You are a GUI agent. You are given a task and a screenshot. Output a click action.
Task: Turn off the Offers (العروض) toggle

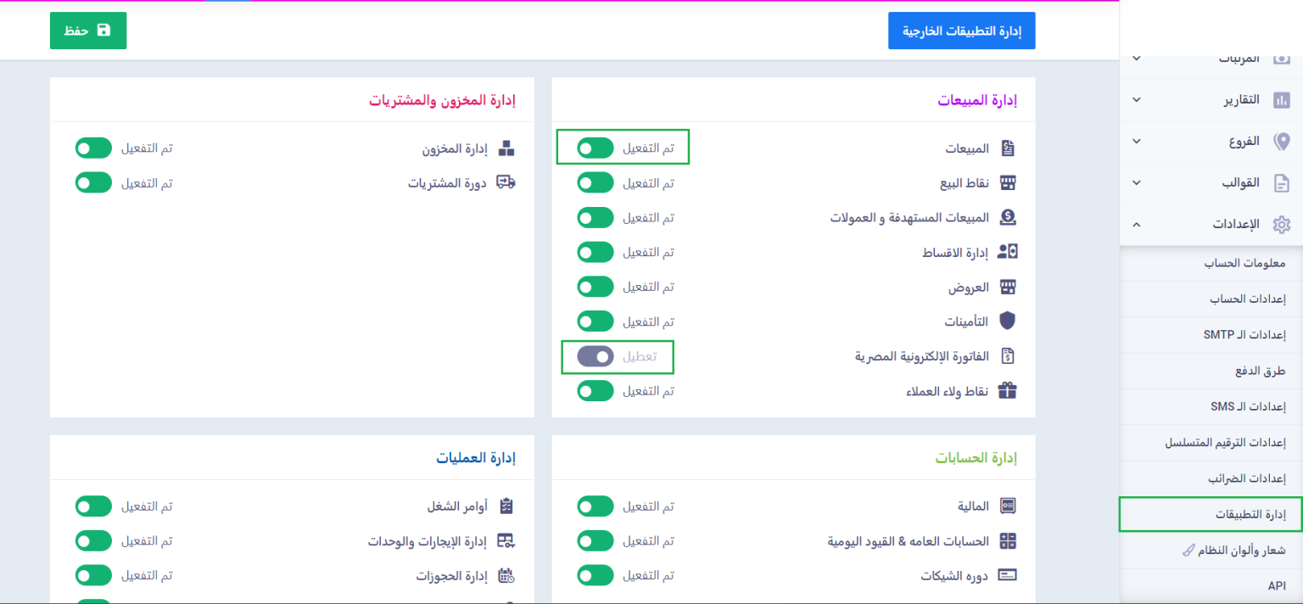click(596, 287)
